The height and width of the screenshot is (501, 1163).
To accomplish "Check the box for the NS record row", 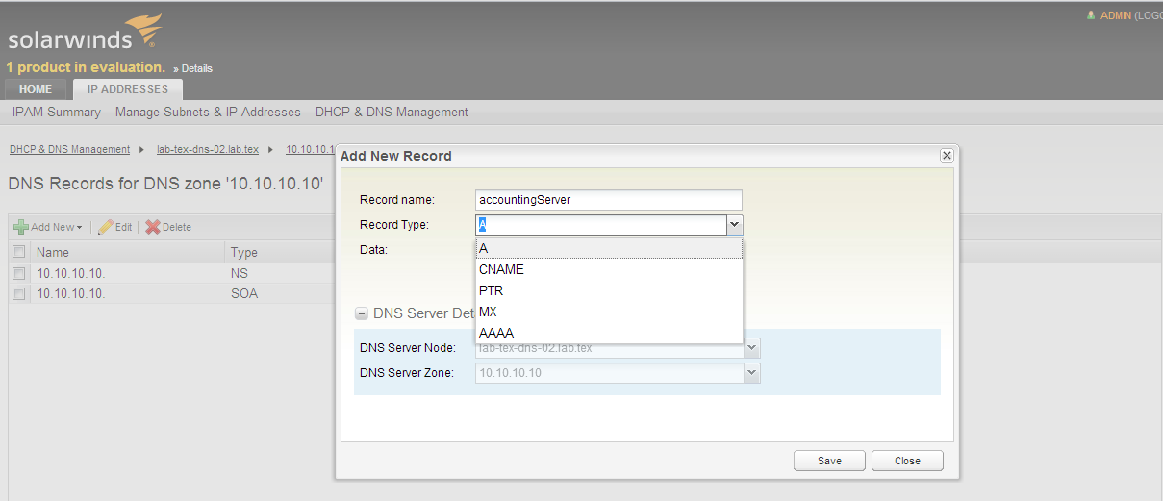I will 19,273.
